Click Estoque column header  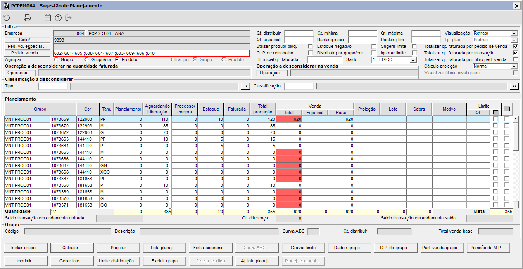[x=211, y=109]
